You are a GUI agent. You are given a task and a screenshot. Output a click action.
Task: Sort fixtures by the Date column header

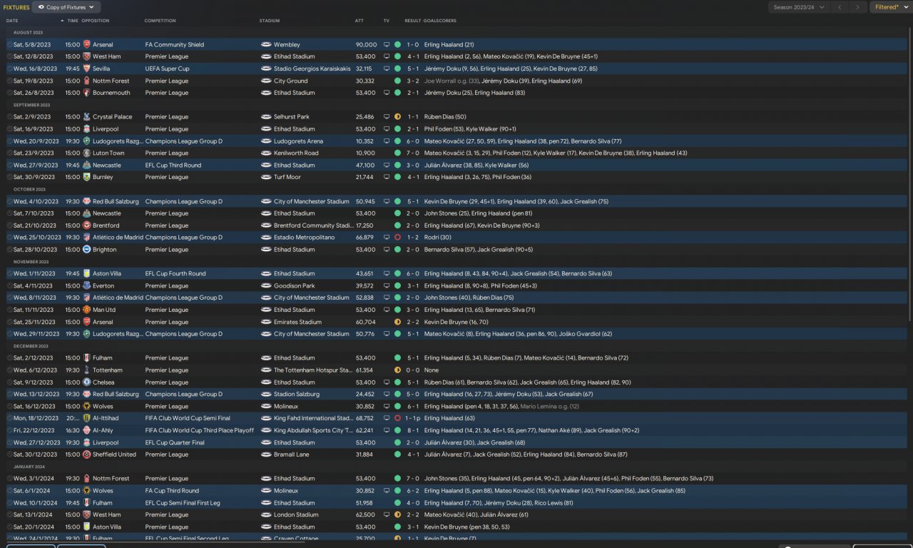pyautogui.click(x=12, y=21)
